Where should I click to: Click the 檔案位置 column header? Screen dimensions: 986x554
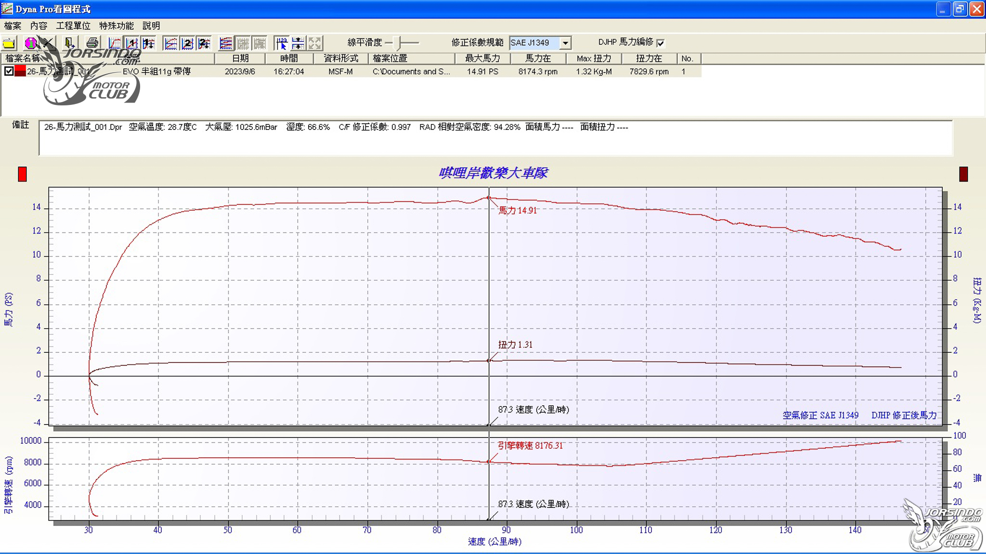[x=412, y=58]
